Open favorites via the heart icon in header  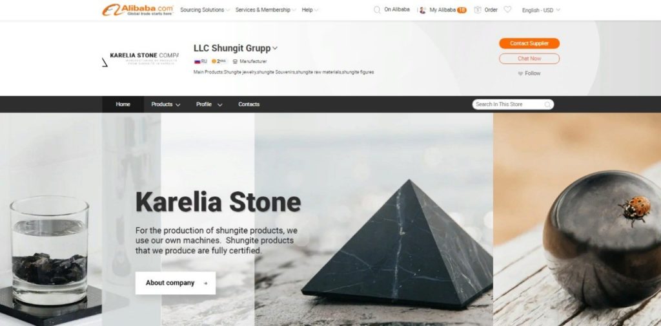point(507,9)
